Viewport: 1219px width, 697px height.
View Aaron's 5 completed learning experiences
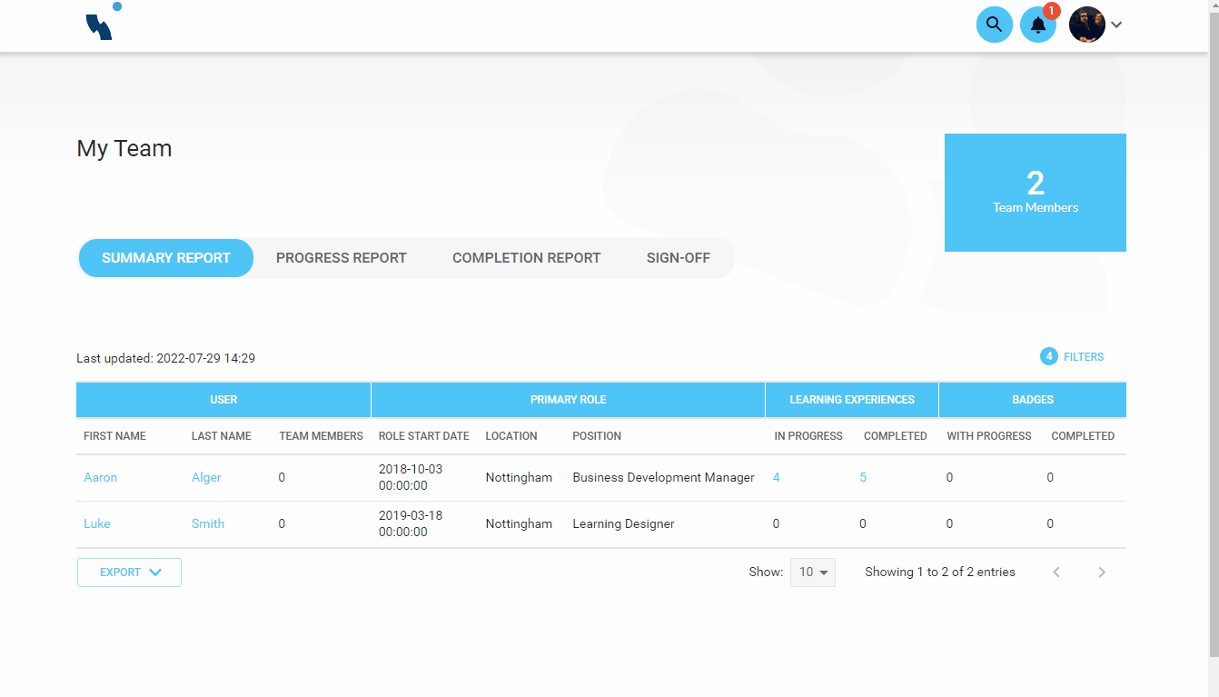point(862,477)
